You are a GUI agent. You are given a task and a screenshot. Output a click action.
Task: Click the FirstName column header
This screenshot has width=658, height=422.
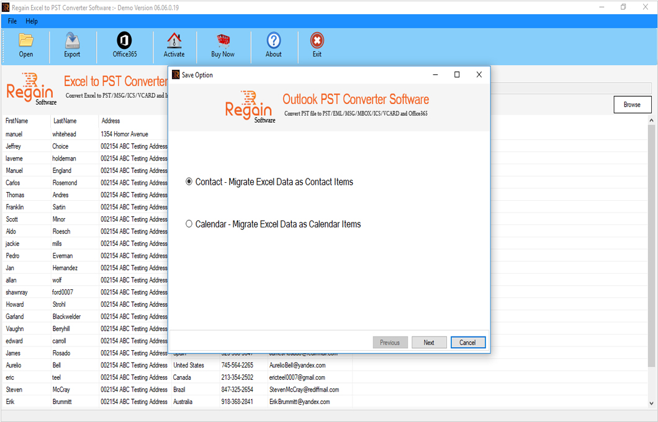pyautogui.click(x=19, y=121)
